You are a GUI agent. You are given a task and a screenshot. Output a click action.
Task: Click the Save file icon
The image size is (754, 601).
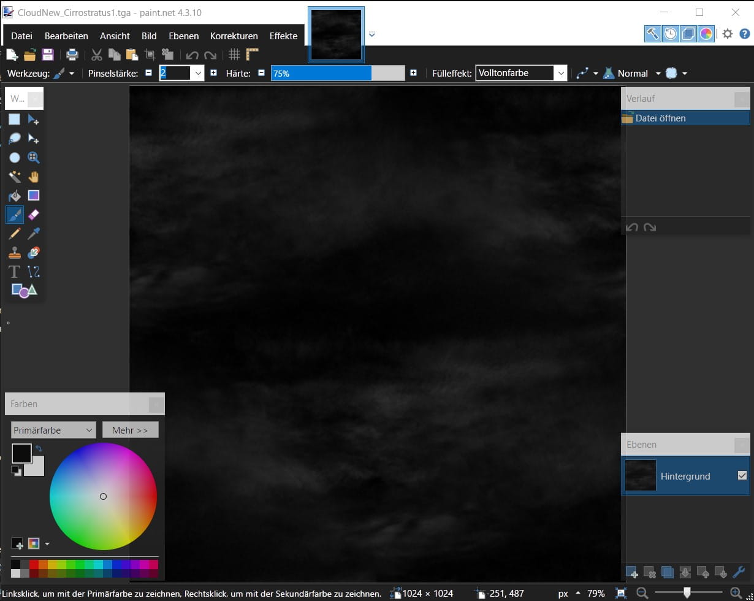pyautogui.click(x=48, y=55)
